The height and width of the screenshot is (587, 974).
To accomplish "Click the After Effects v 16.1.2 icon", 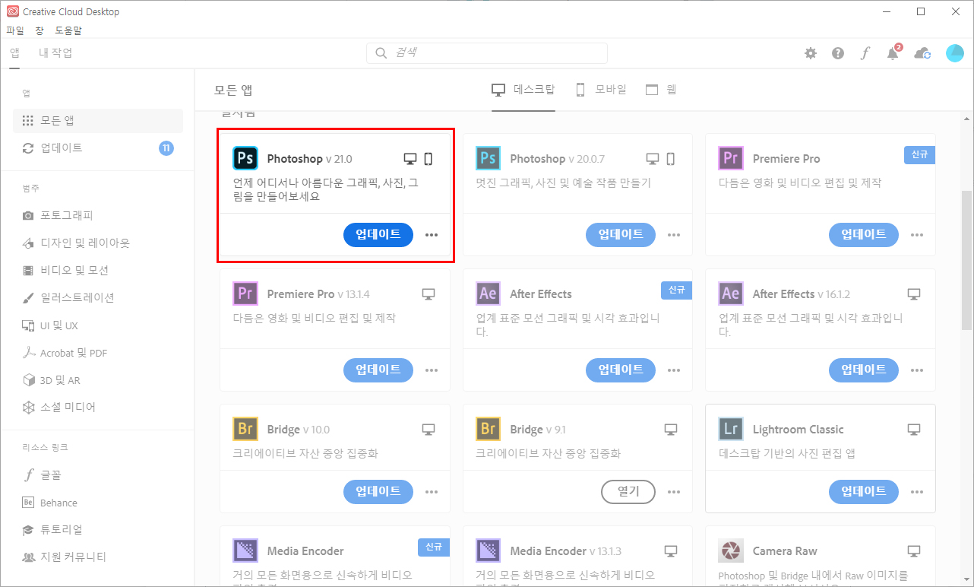I will pos(731,293).
